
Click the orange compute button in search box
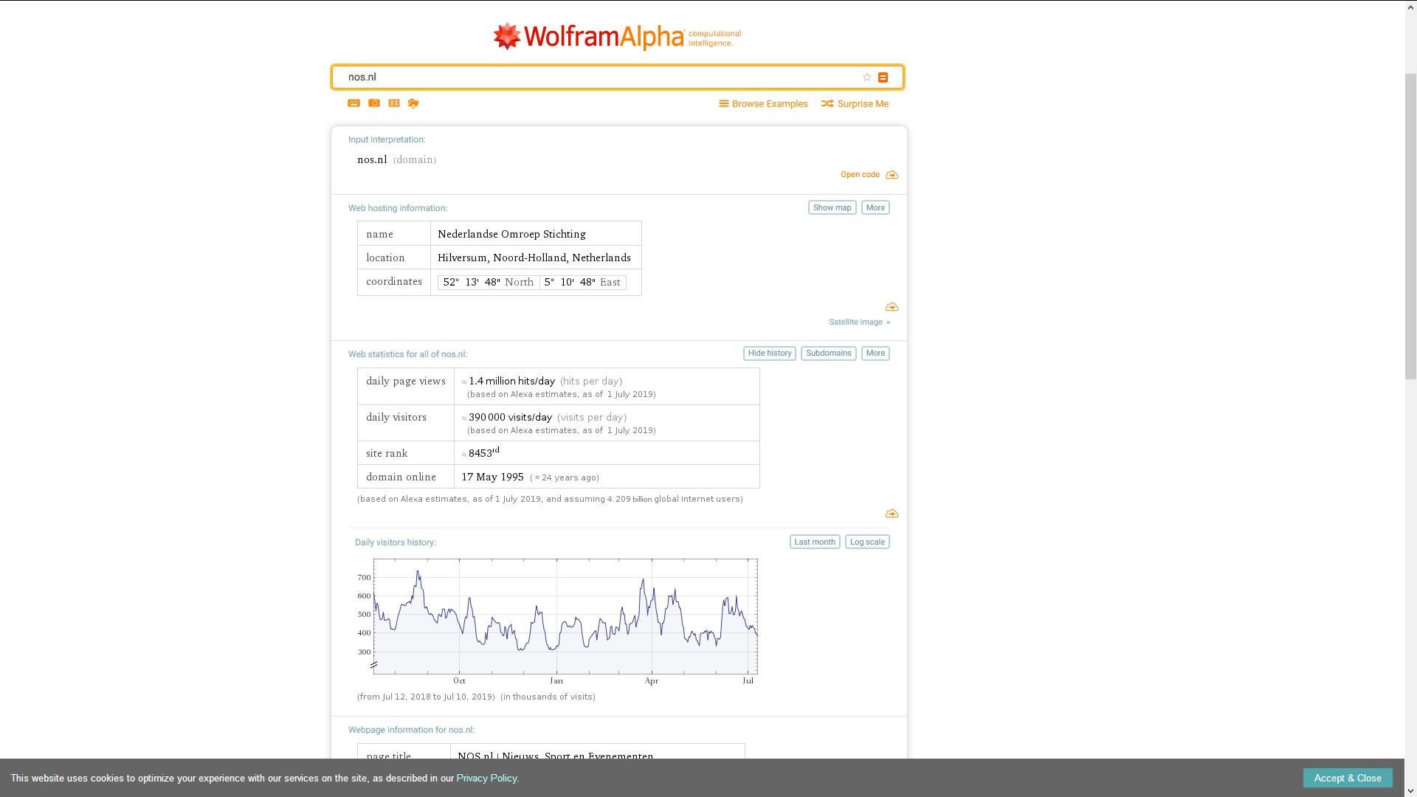[x=883, y=77]
